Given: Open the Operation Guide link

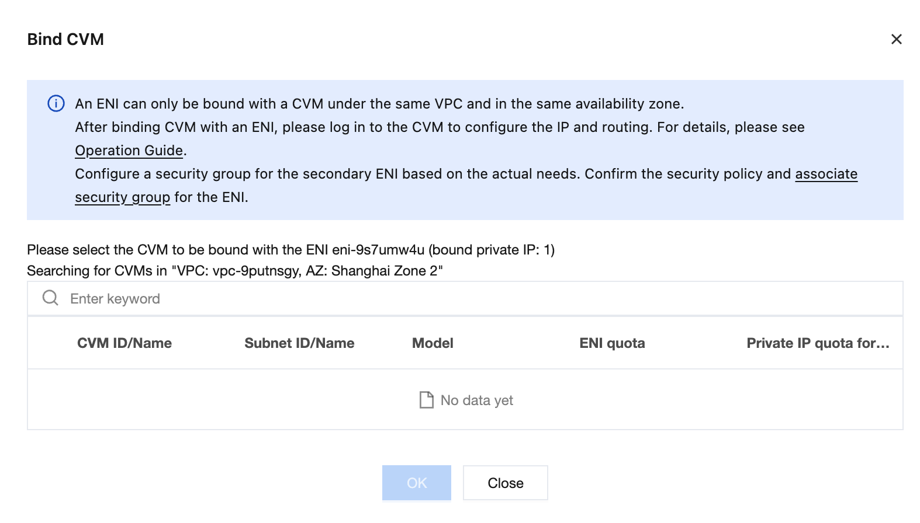Looking at the screenshot, I should [129, 151].
